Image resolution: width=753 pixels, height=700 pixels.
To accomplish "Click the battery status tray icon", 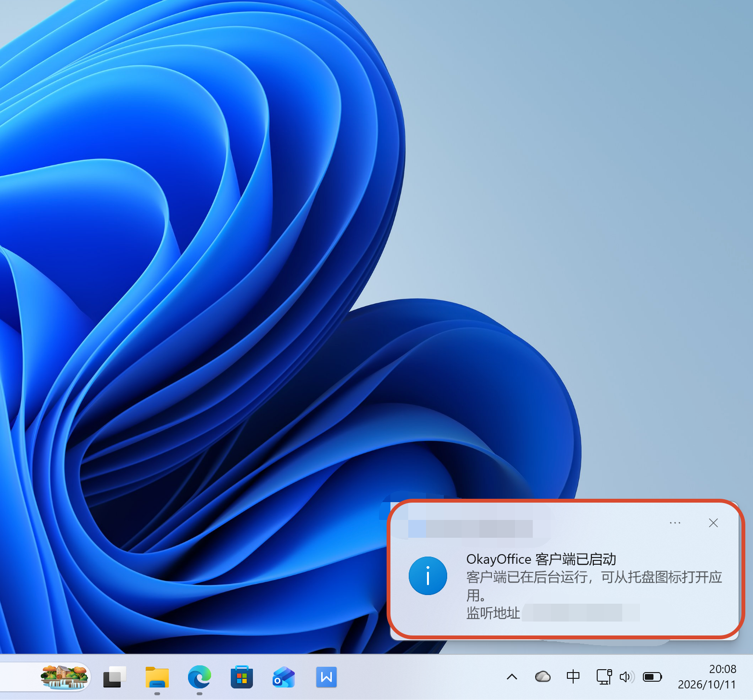I will [653, 677].
